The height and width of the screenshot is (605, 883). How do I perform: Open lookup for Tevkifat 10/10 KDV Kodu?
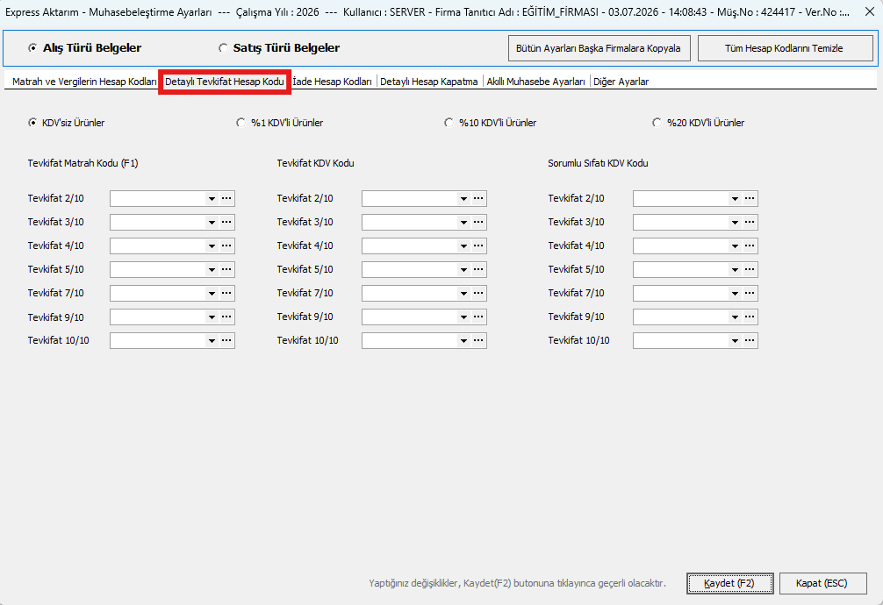pos(478,340)
